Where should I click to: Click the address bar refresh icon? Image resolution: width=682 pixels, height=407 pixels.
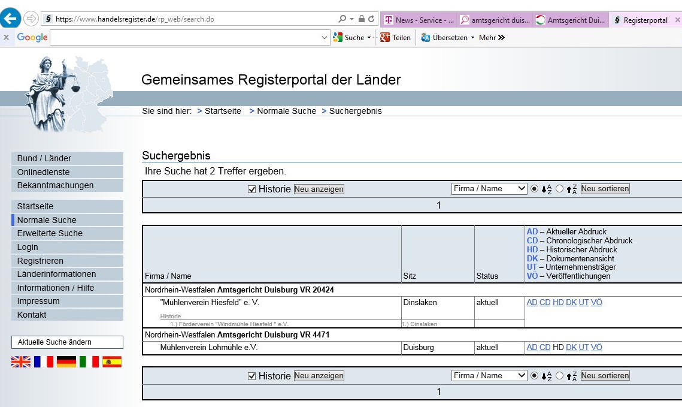tap(371, 19)
